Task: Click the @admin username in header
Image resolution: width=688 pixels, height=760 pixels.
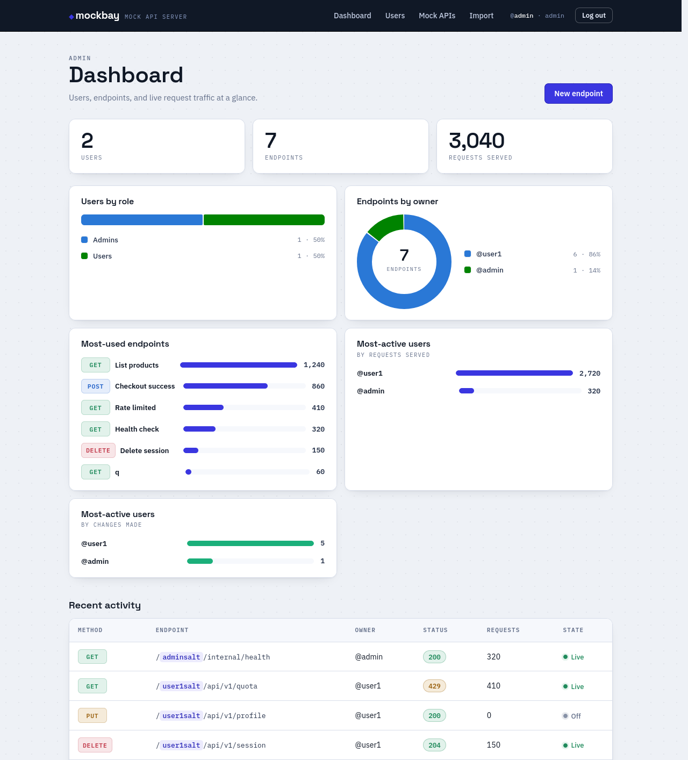Action: pos(522,16)
